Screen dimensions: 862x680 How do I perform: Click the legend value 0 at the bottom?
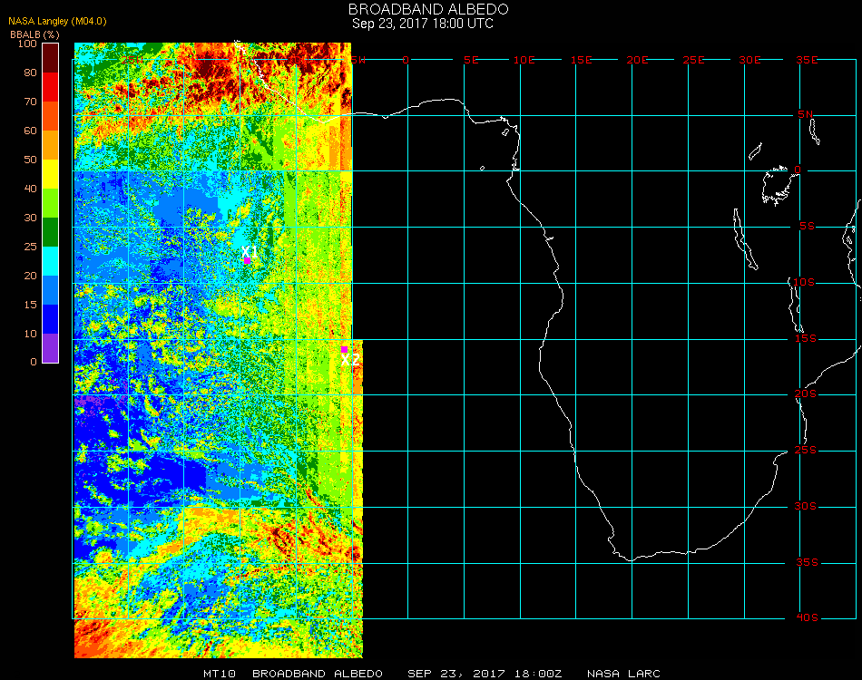34,362
